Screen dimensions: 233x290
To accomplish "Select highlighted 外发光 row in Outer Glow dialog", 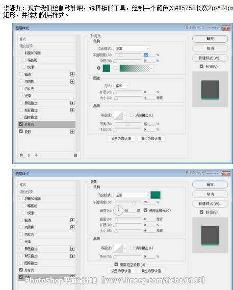I will [46, 124].
